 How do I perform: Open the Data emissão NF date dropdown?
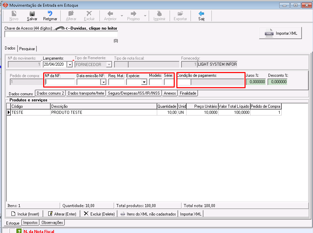(x=104, y=82)
